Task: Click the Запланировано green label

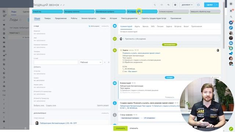Action: (170, 45)
